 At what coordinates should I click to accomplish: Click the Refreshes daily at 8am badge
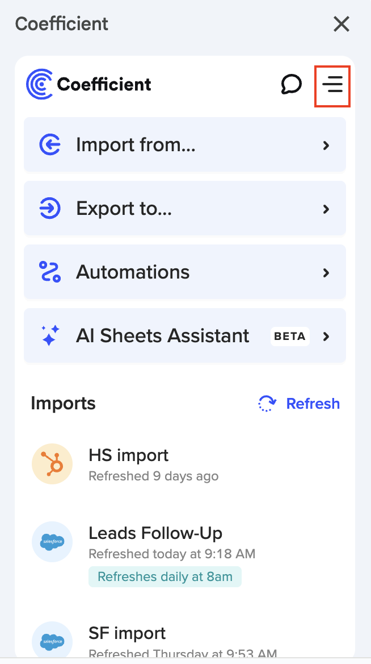tap(165, 576)
